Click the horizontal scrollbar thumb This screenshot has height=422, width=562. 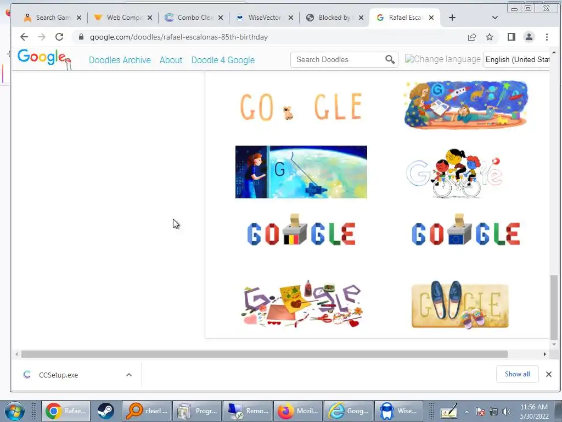(x=264, y=354)
